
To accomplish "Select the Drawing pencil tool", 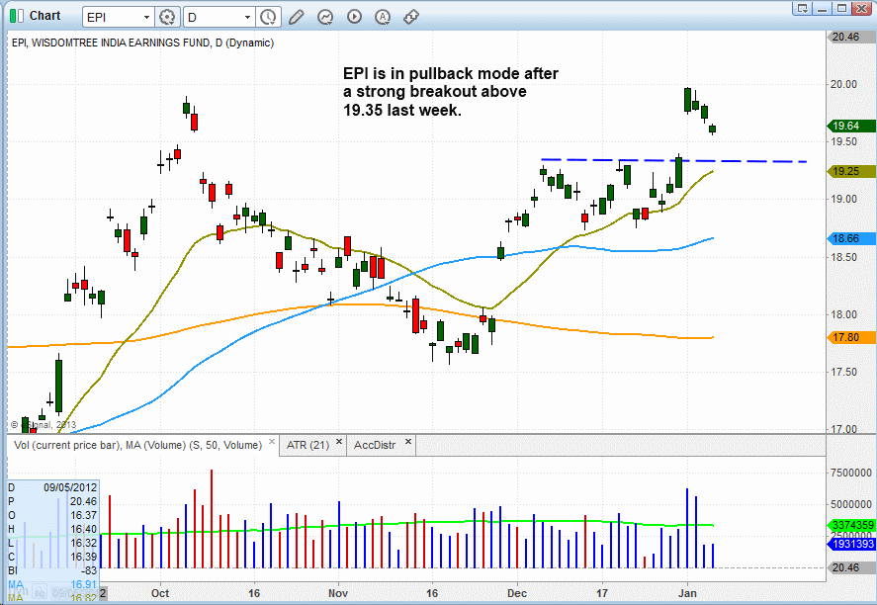I will [x=295, y=17].
